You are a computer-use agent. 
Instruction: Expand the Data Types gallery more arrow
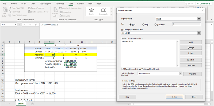pyautogui.click(x=111, y=14)
